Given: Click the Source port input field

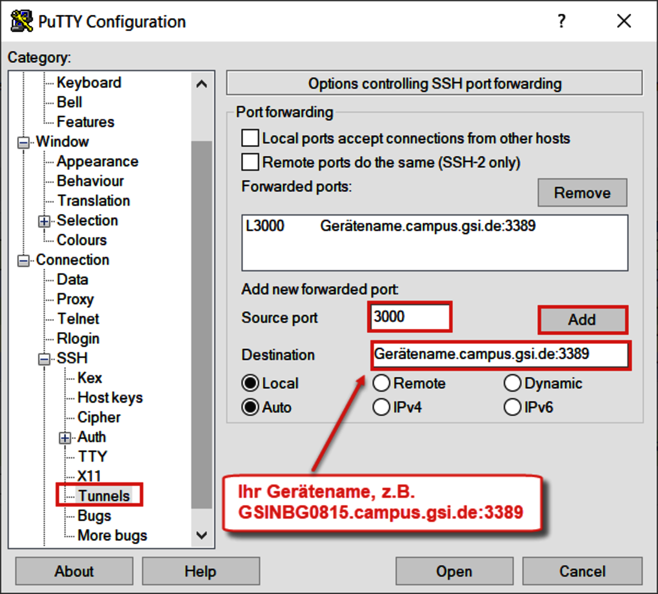Looking at the screenshot, I should coord(410,317).
